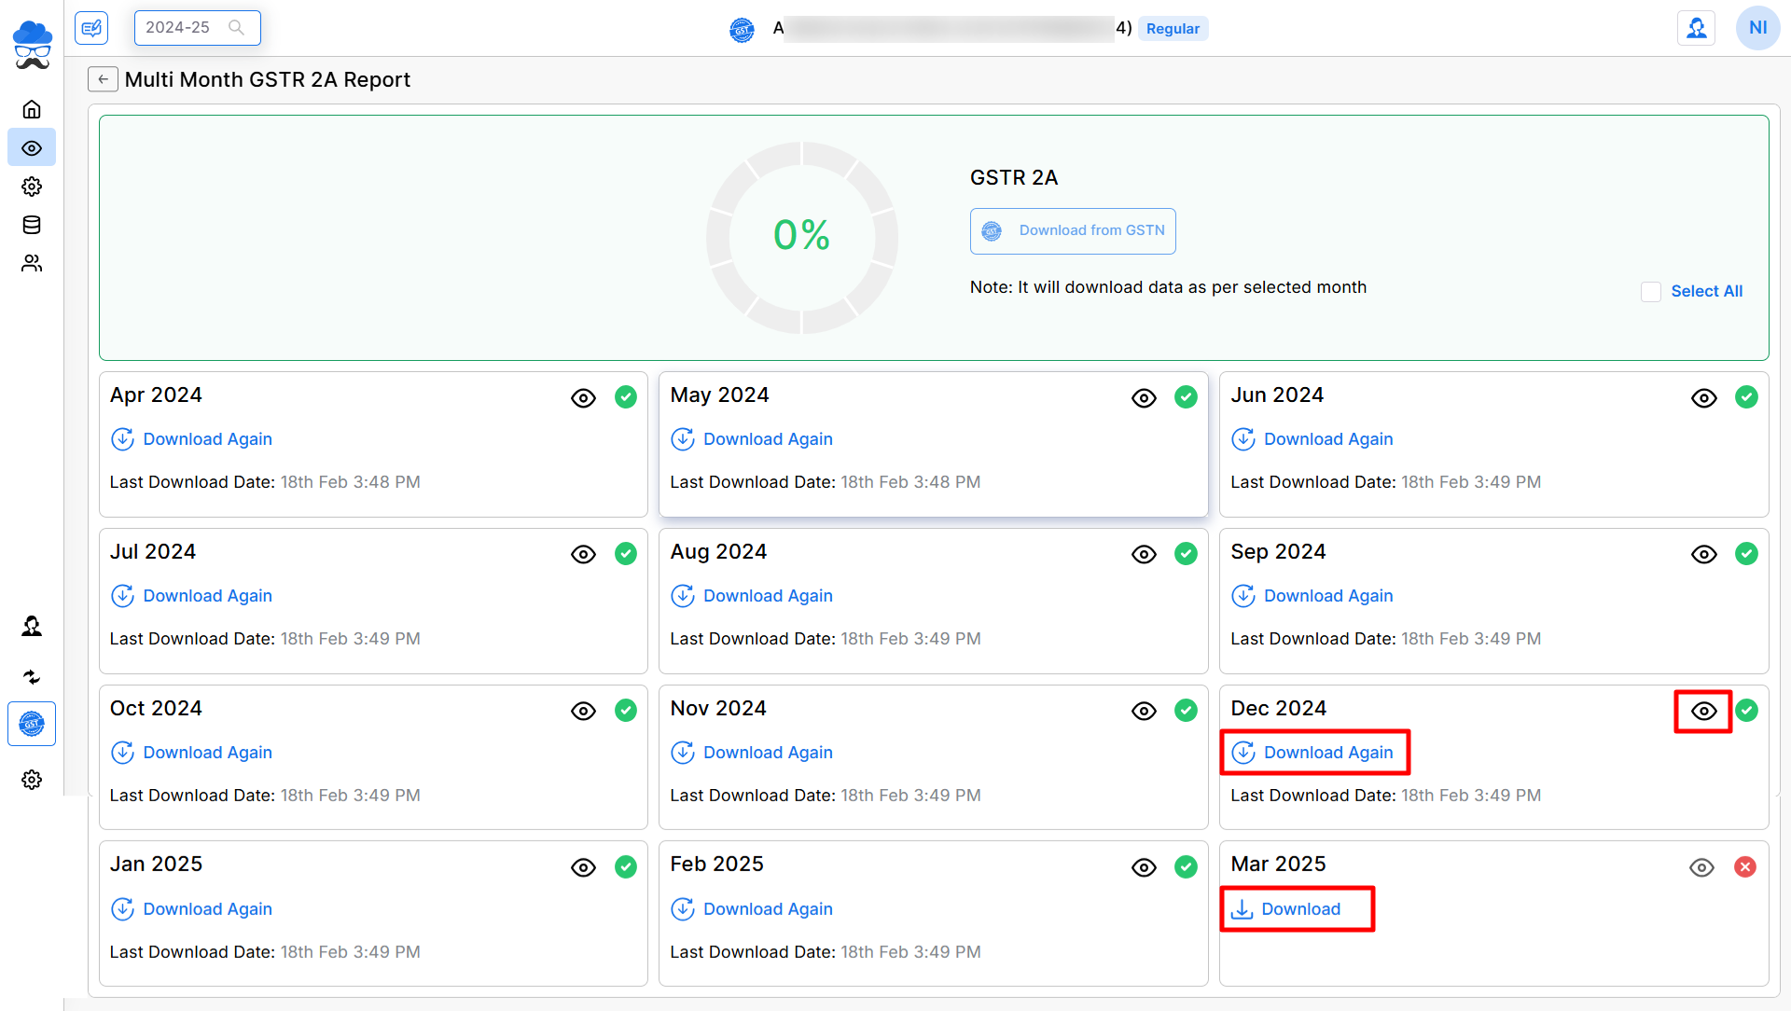Open the support agent icon at top right
This screenshot has width=1791, height=1011.
pos(1696,28)
